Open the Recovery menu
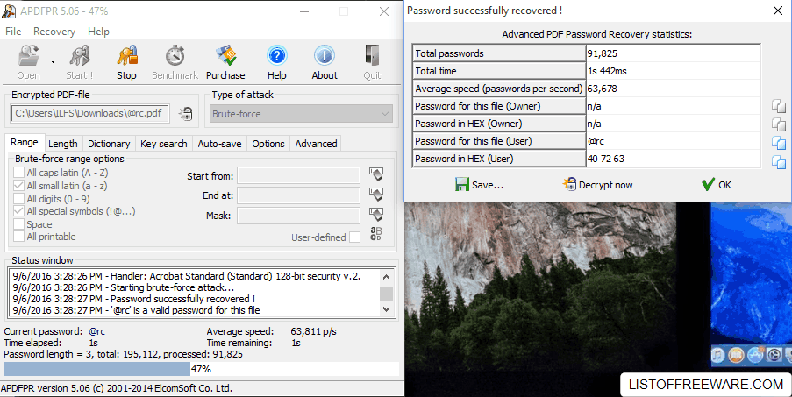 [54, 32]
